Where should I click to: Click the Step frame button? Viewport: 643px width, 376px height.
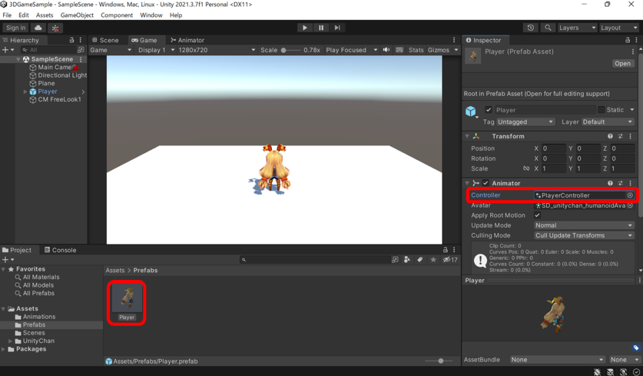coord(337,28)
